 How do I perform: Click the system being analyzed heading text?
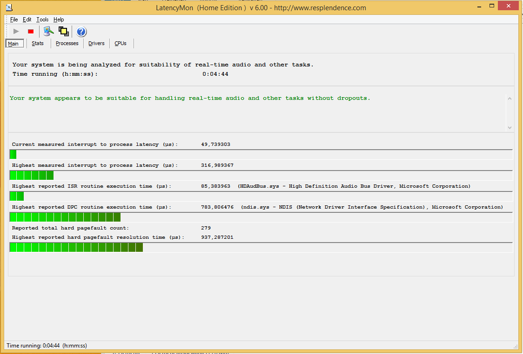tap(163, 65)
